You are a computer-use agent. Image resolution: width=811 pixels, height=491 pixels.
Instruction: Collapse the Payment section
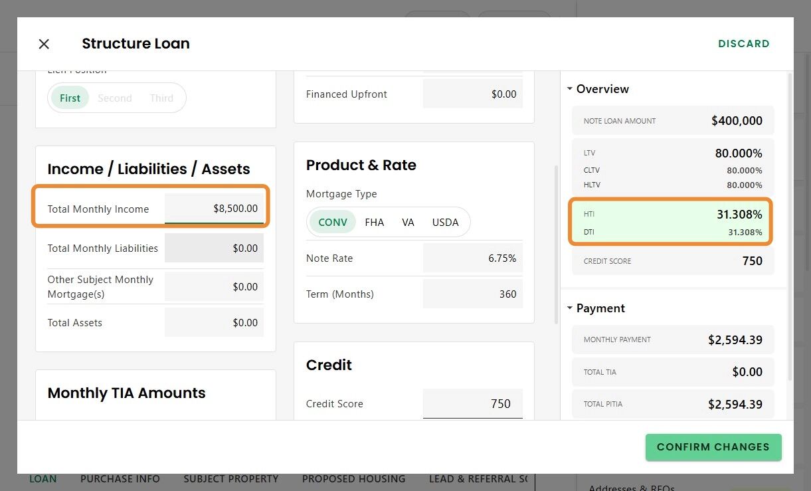tap(570, 308)
